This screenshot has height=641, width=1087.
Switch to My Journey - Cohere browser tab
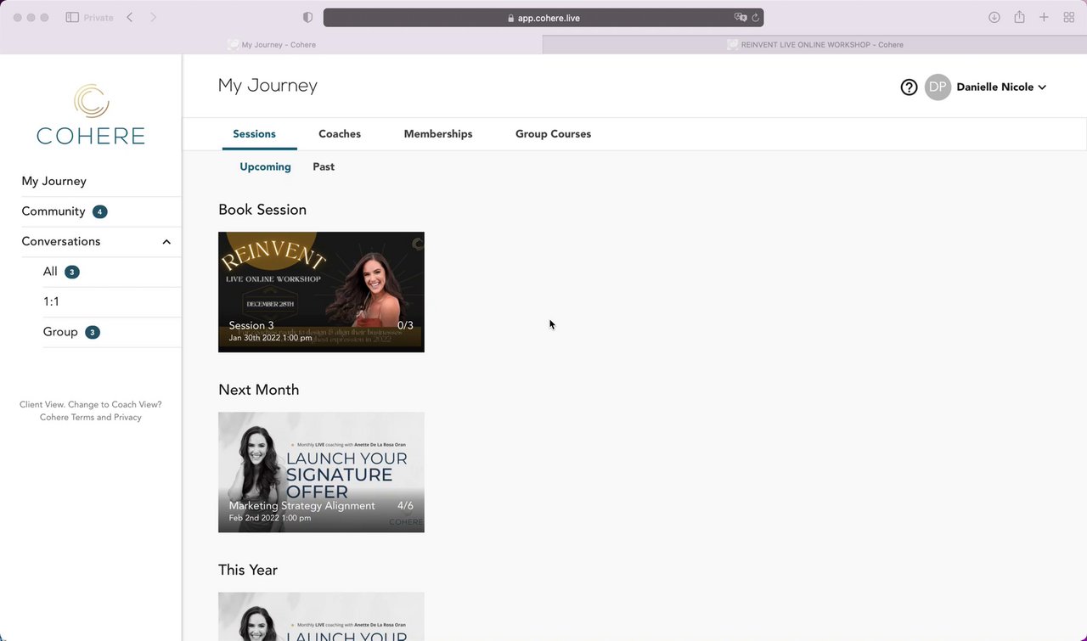point(272,45)
